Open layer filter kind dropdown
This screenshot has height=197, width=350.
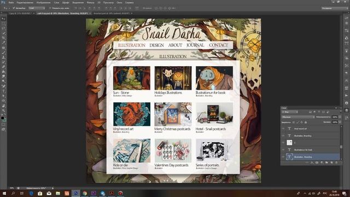[290, 112]
